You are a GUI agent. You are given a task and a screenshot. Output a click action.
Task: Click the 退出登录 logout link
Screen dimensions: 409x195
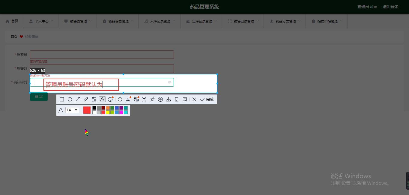click(x=390, y=7)
